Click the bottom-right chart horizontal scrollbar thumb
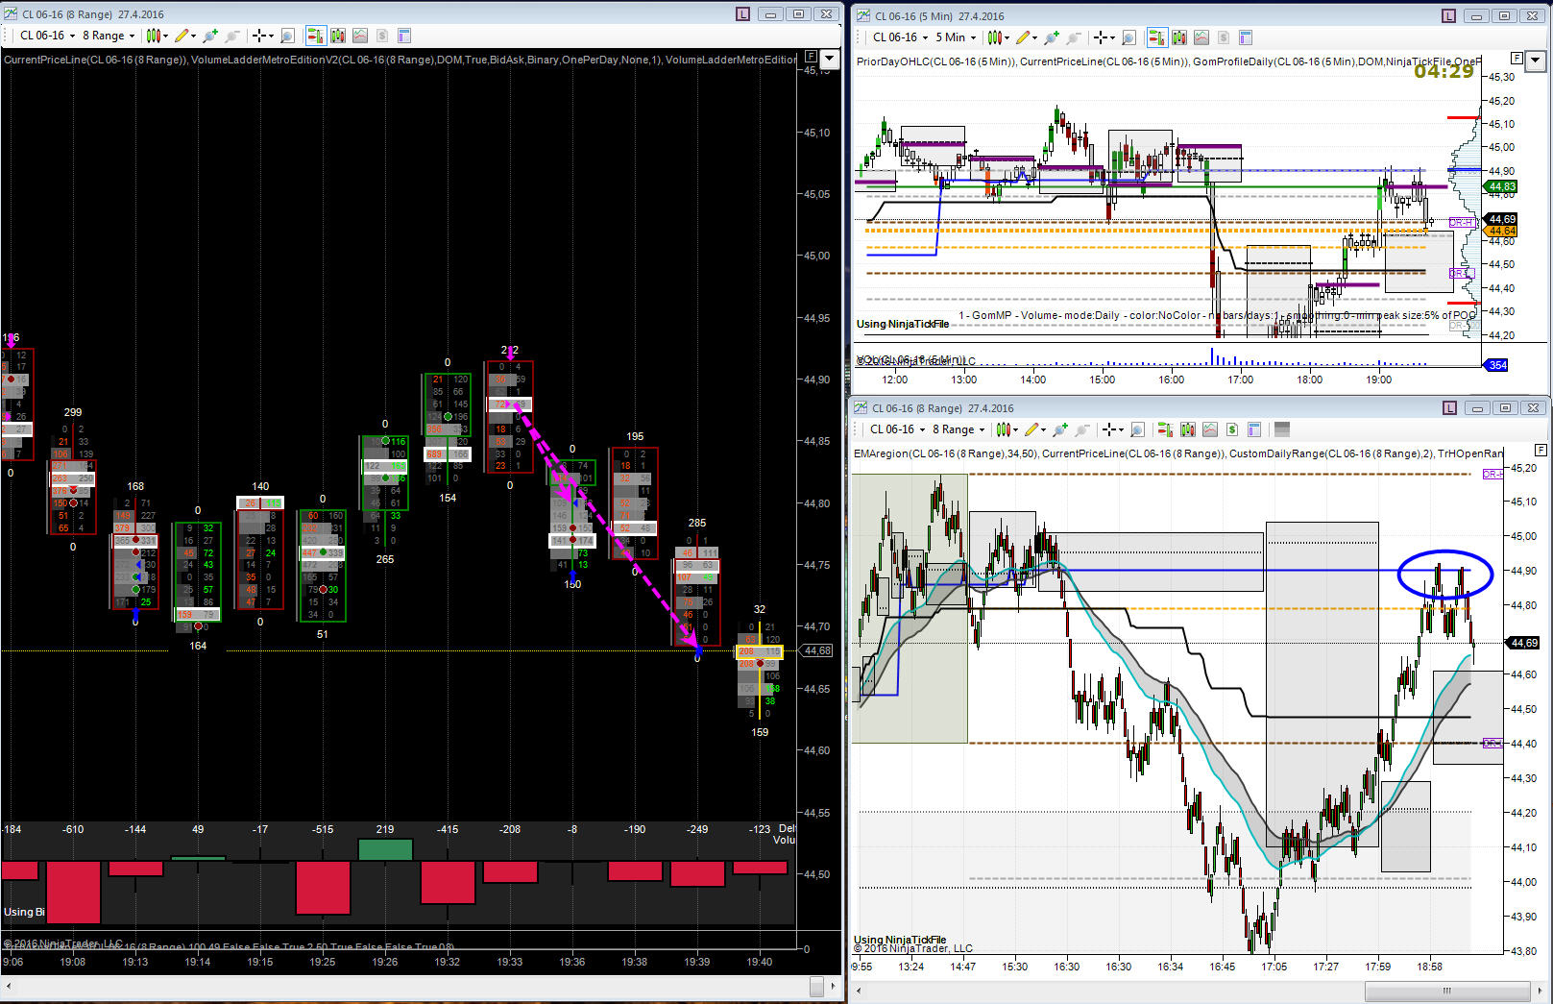The image size is (1553, 1004). [x=1446, y=991]
